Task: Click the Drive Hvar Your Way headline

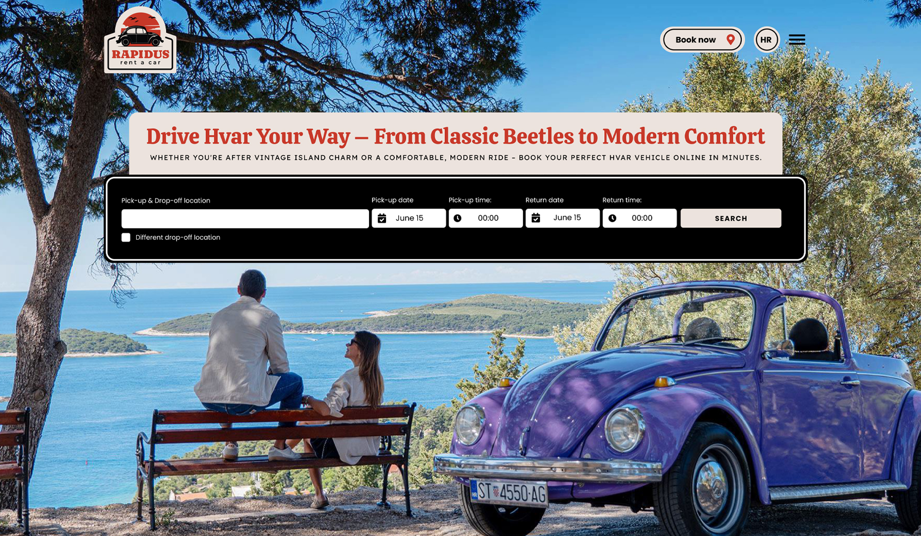Action: coord(455,136)
